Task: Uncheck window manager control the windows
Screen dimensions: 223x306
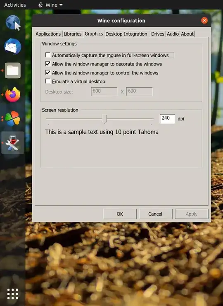Action: click(48, 72)
